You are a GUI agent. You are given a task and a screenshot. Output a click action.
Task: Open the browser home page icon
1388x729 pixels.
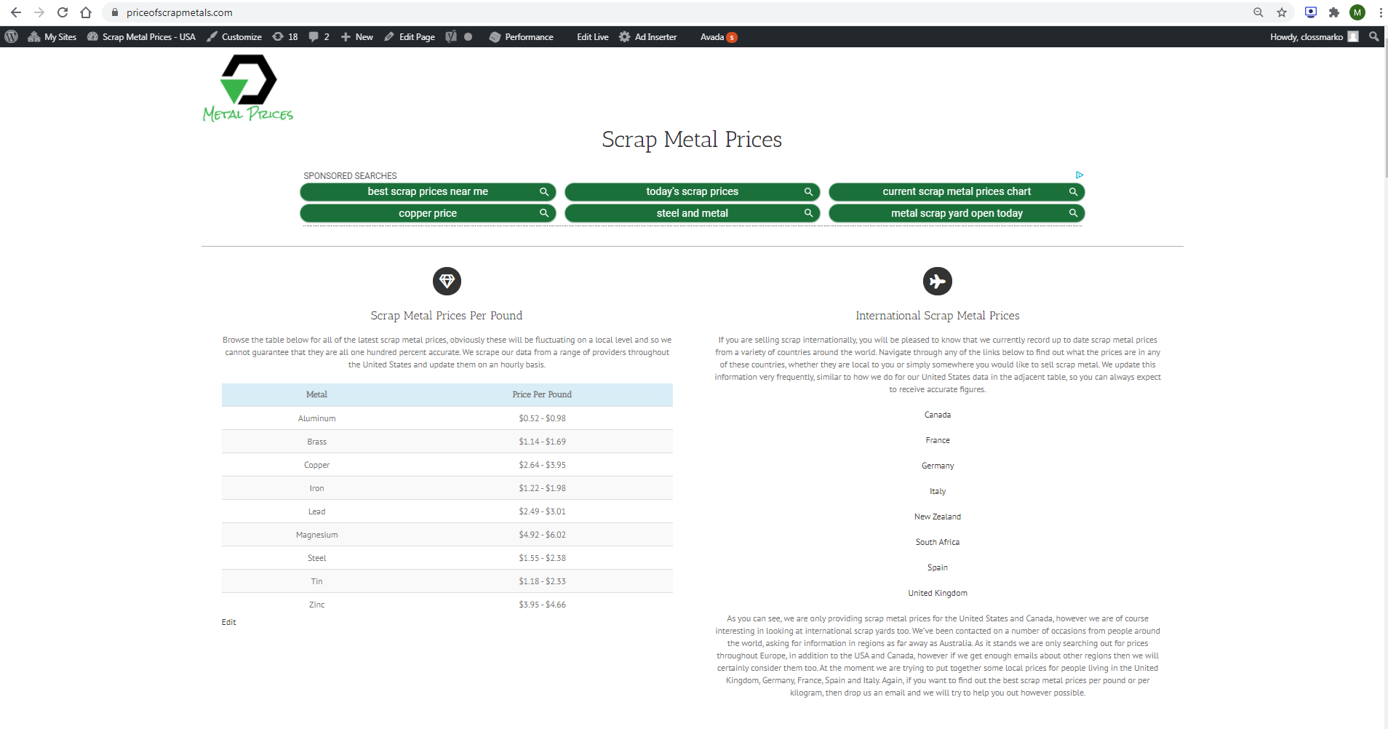pos(86,12)
